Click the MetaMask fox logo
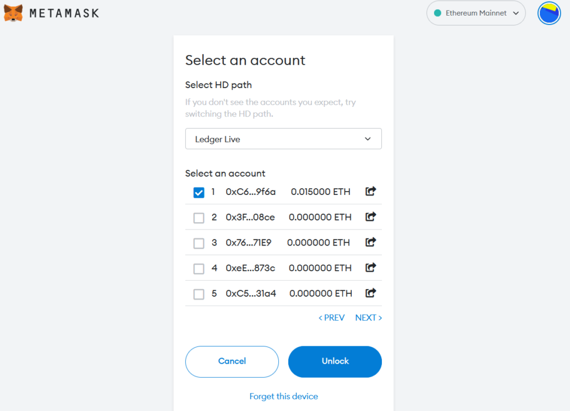This screenshot has height=411, width=570. click(13, 13)
